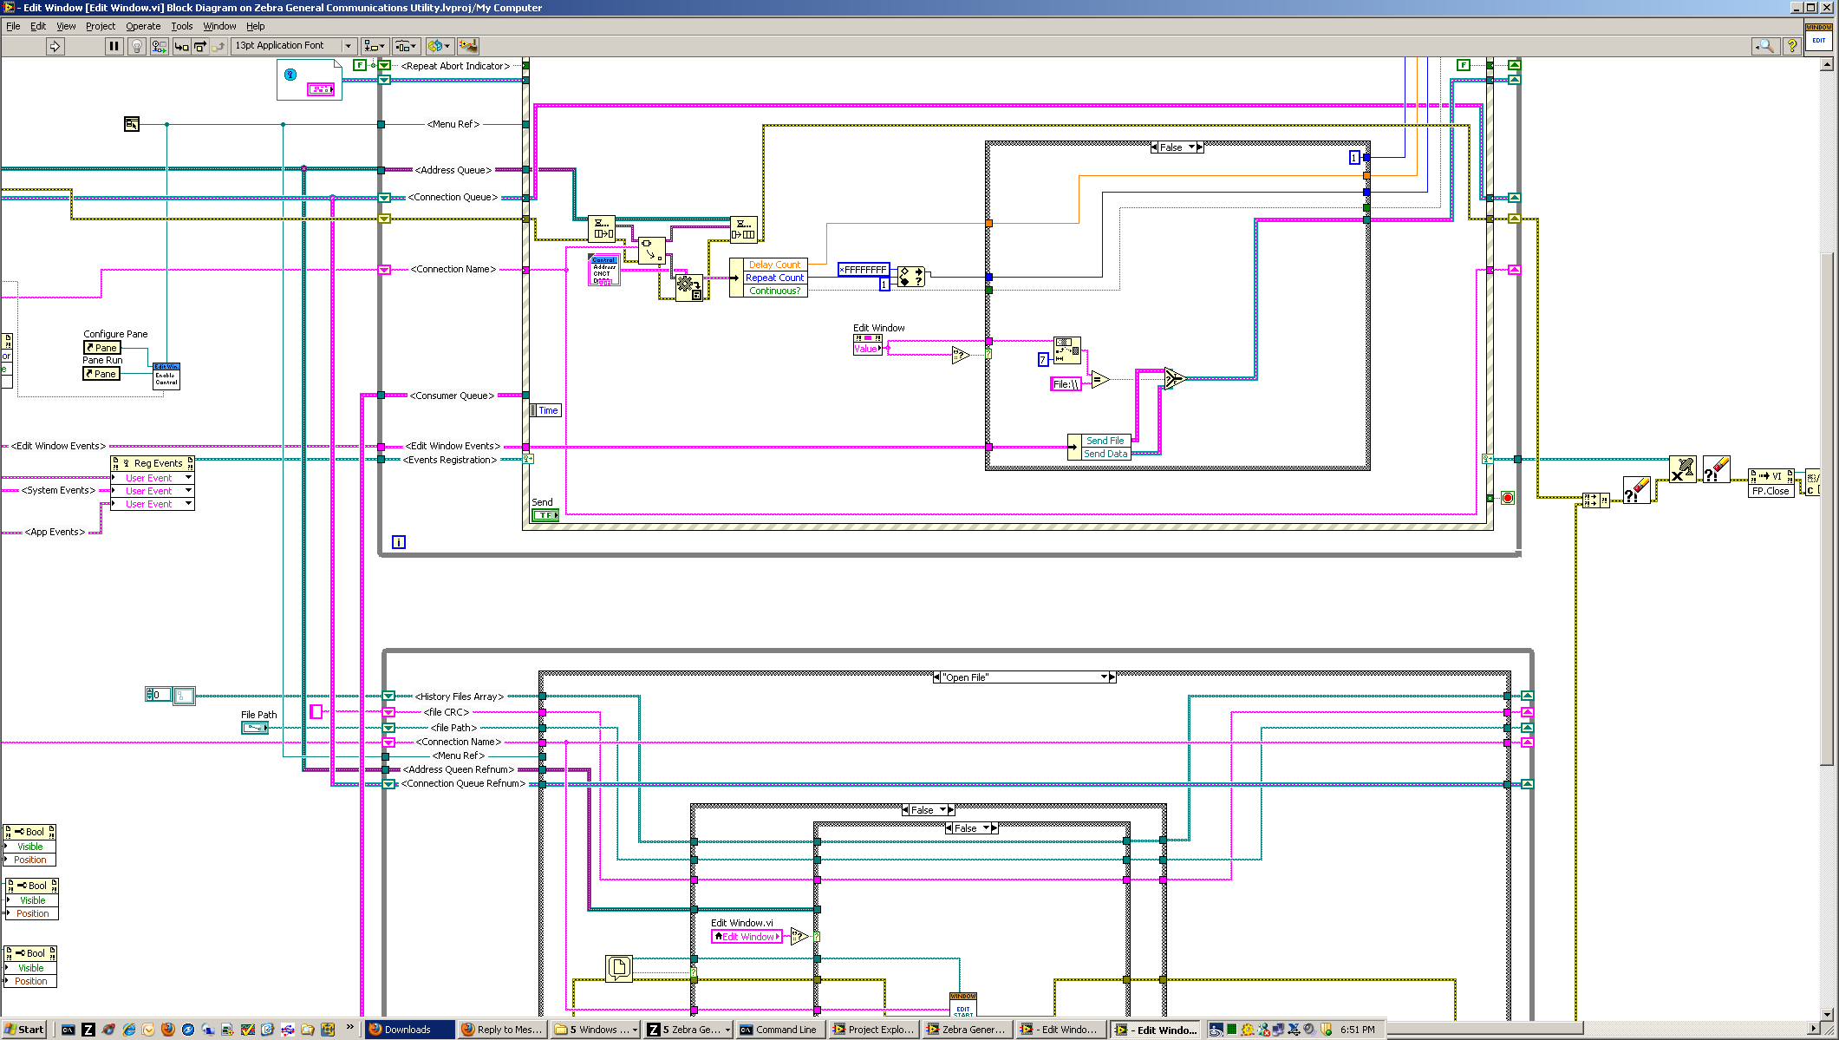This screenshot has height=1040, width=1839.
Task: Click the Reg Events node header
Action: (153, 463)
